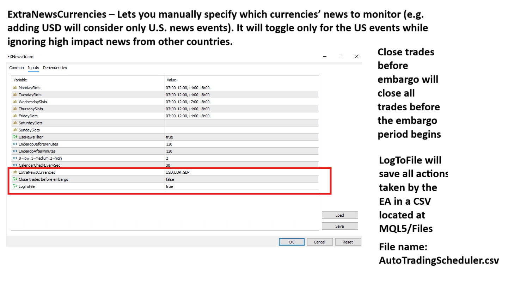The width and height of the screenshot is (508, 284).
Task: Click the string icon beside SaturdaySlots
Action: [15, 123]
